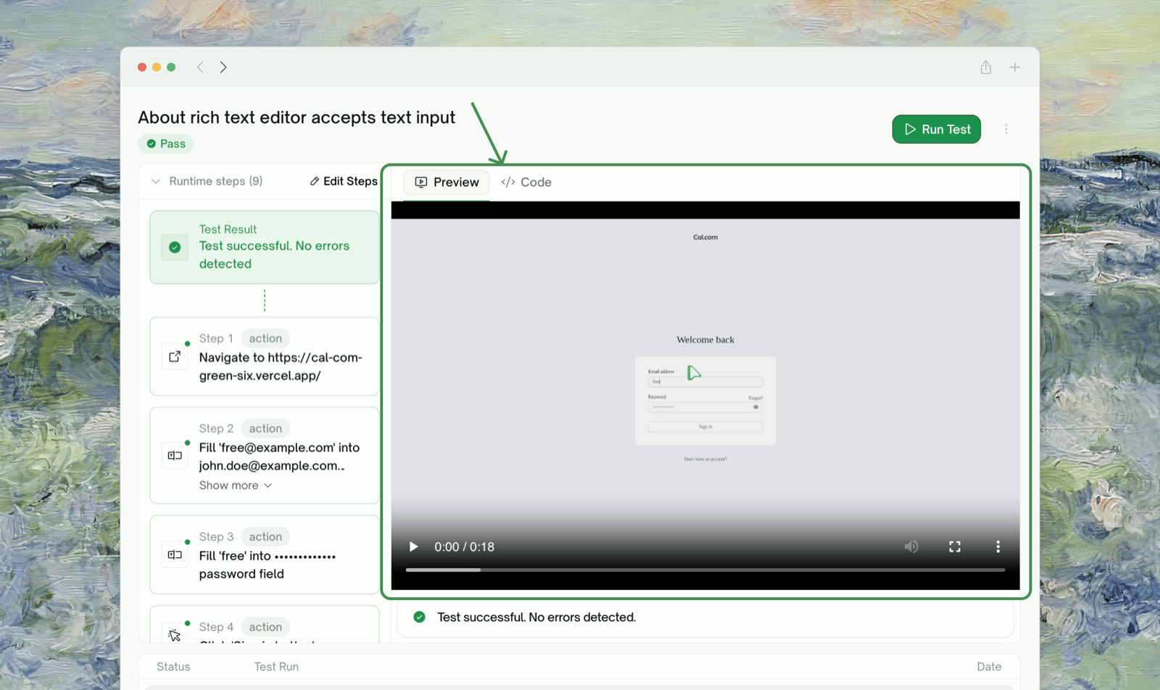
Task: Select Step 3 Fill 'free' into password text
Action: [x=268, y=565]
